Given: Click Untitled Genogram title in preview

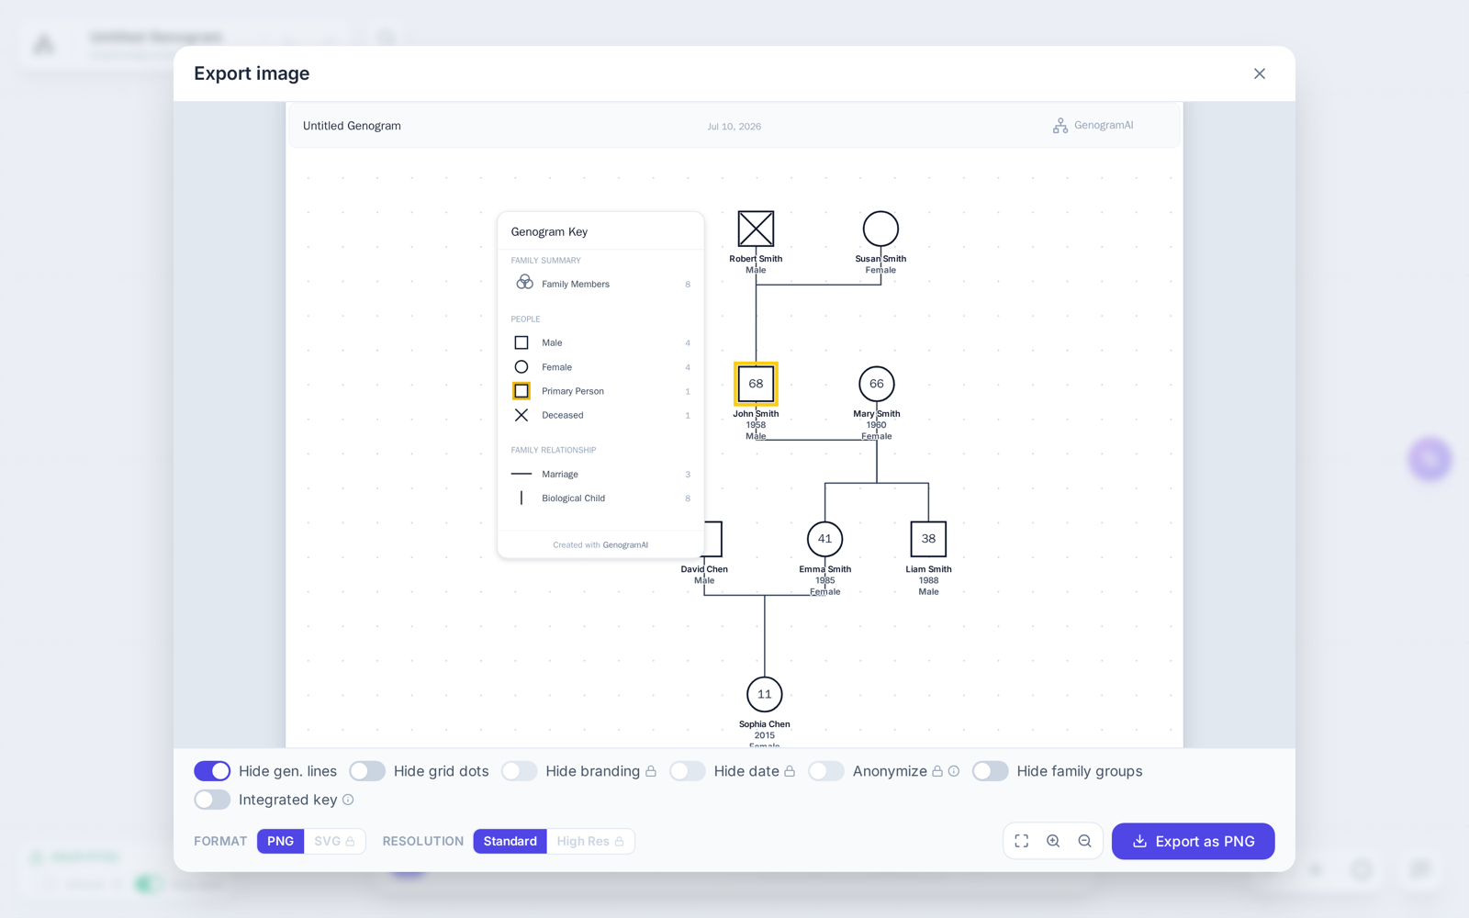Looking at the screenshot, I should pos(352,126).
